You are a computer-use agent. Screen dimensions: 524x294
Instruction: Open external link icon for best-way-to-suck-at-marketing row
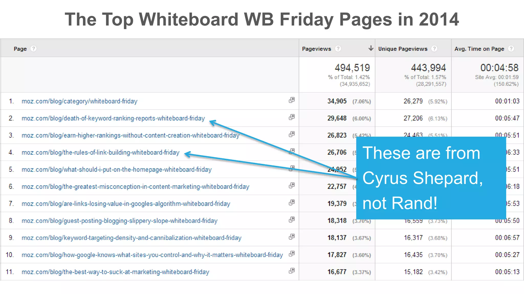click(292, 271)
